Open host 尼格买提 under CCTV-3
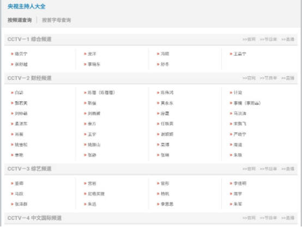Screen dimensions: 302x227 [x=96, y=194]
